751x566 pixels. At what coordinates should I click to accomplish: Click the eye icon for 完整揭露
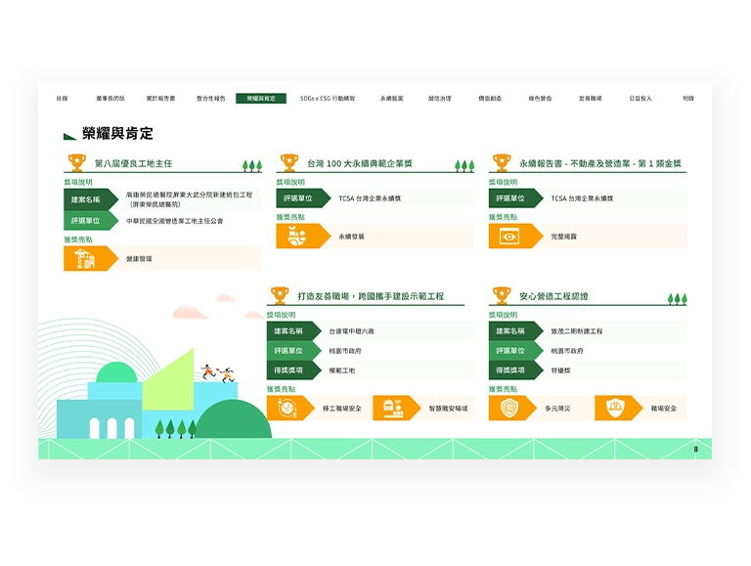point(509,236)
